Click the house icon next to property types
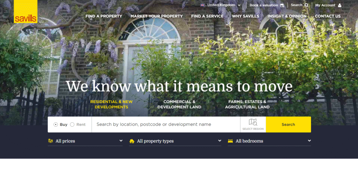The image size is (358, 169). pyautogui.click(x=132, y=141)
